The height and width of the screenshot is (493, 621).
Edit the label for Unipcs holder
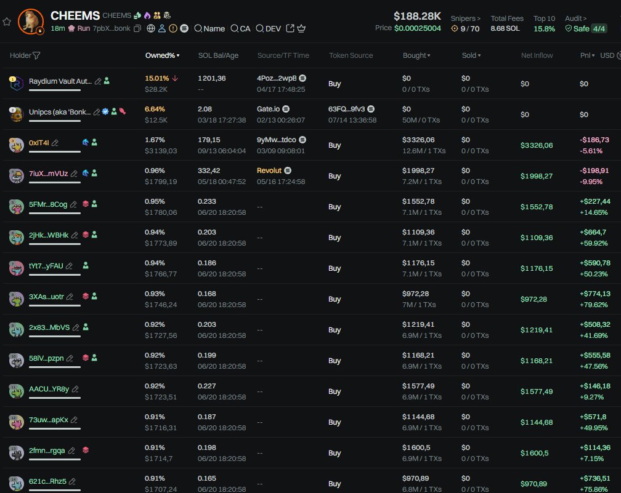pos(96,112)
